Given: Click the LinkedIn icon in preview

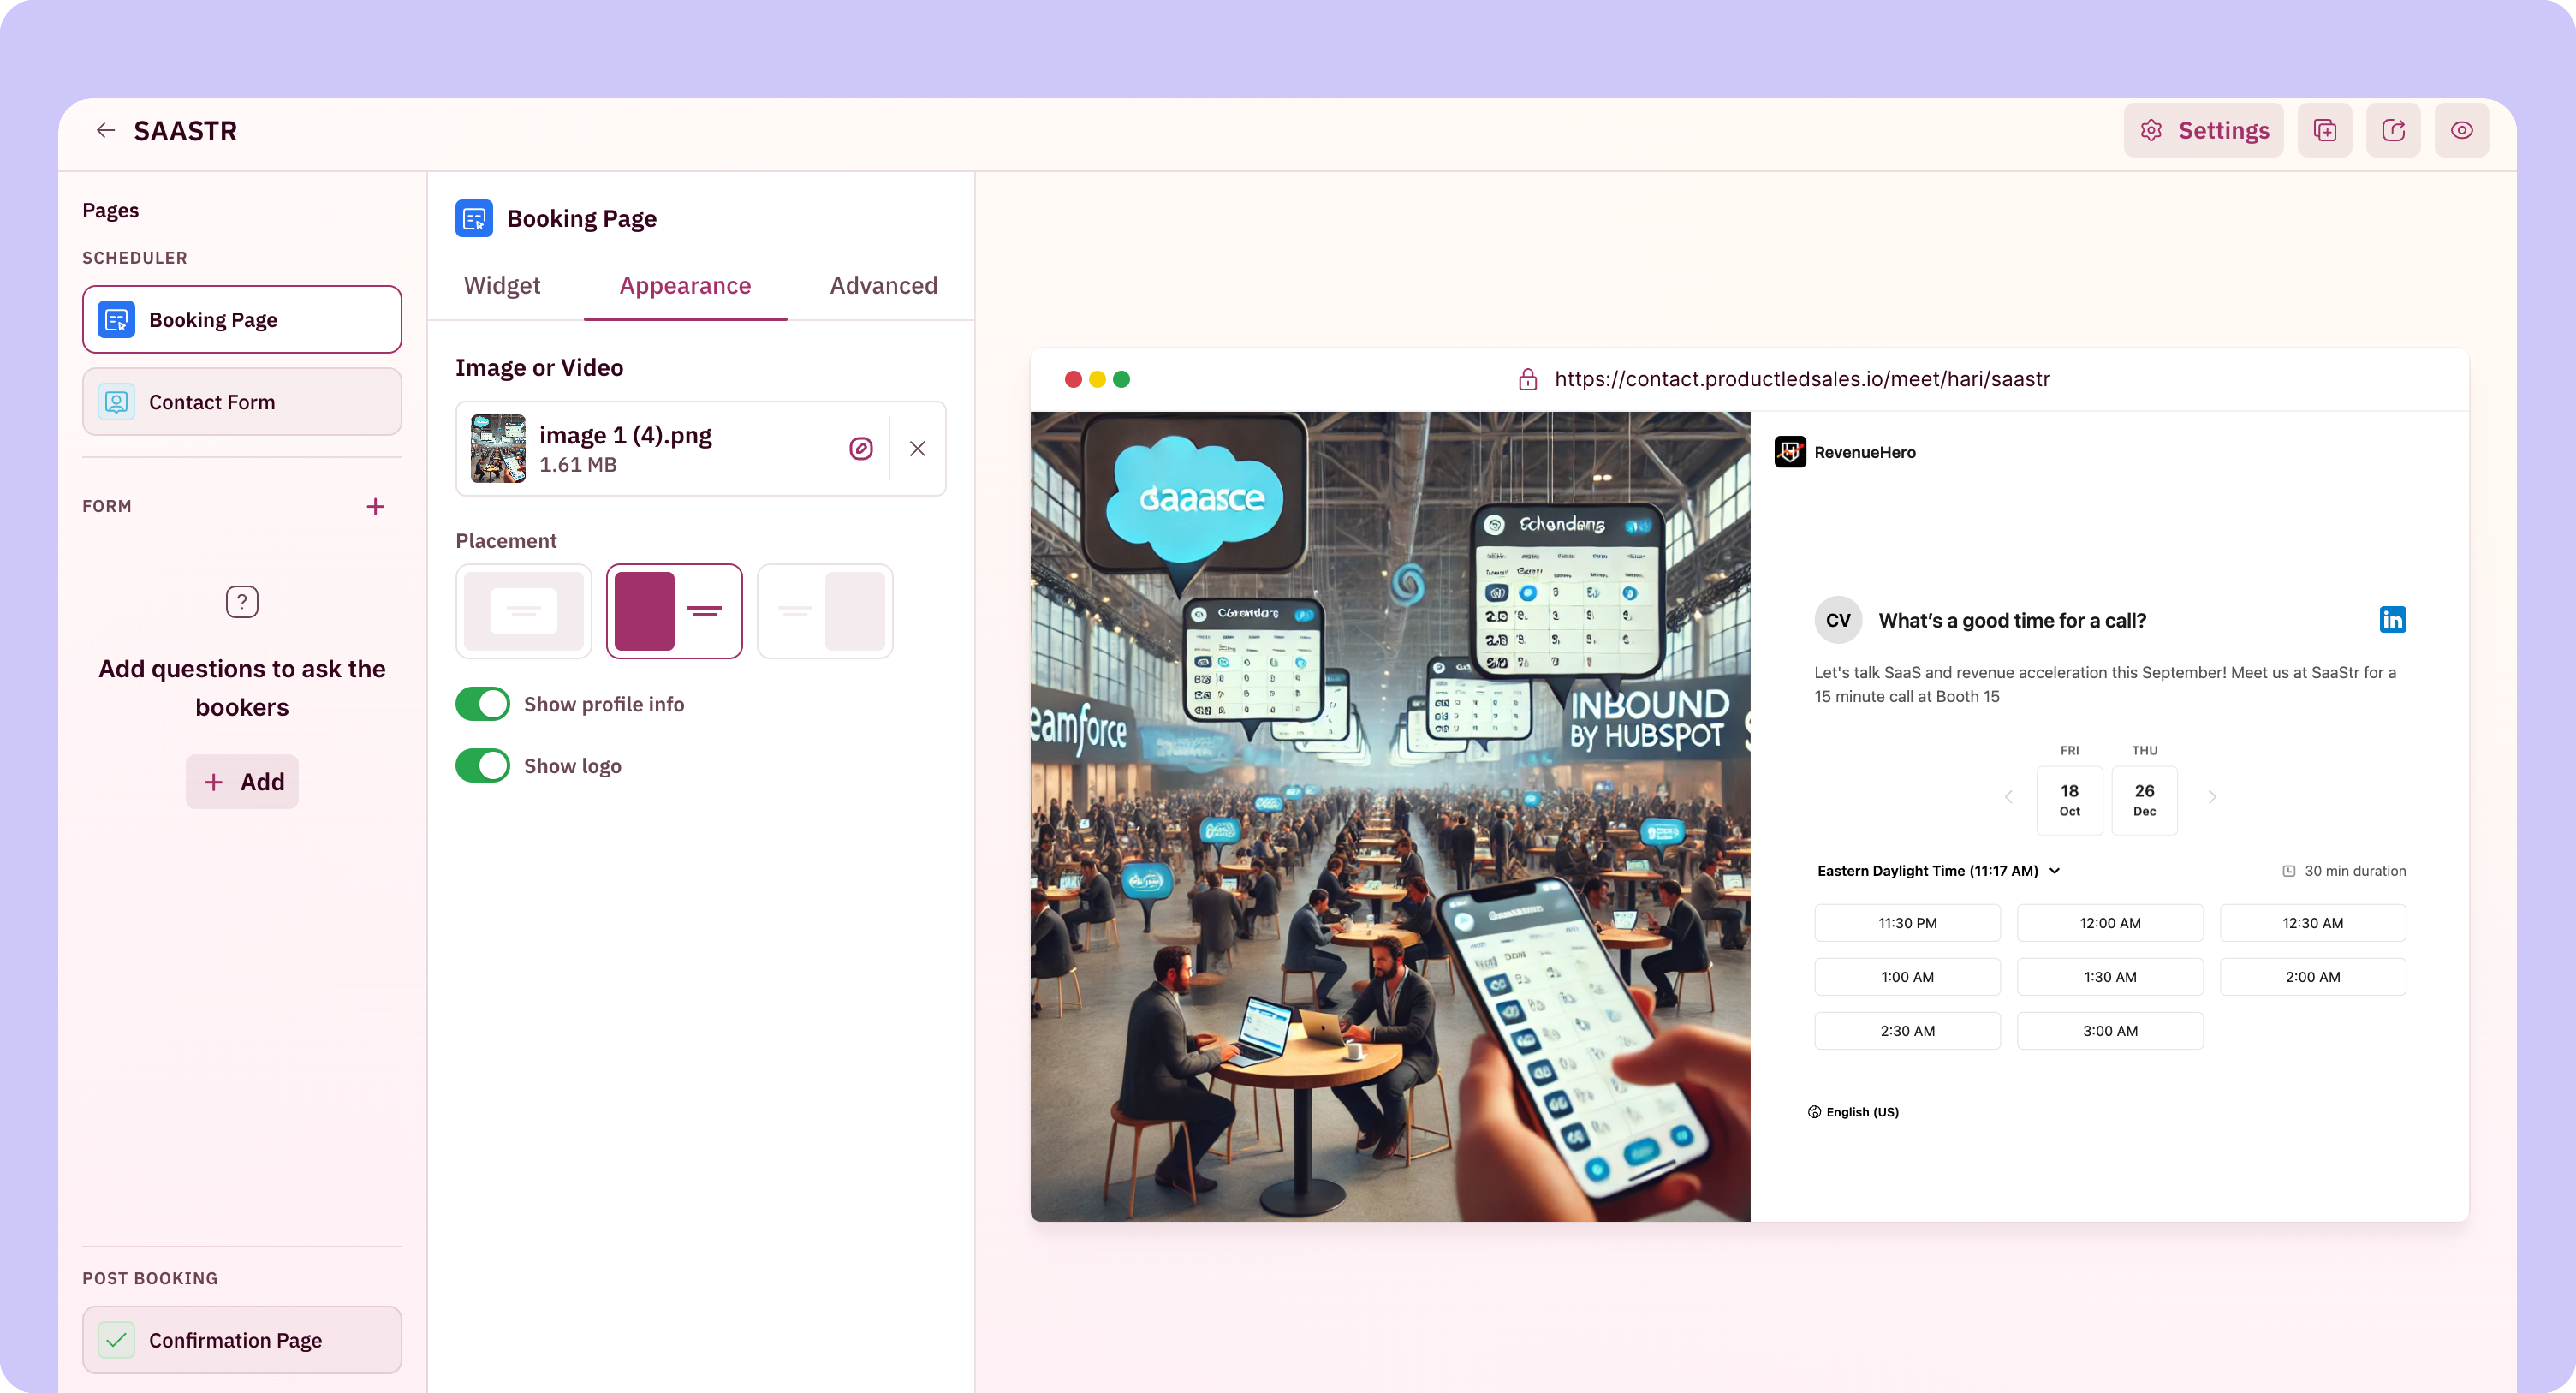Looking at the screenshot, I should [2392, 620].
